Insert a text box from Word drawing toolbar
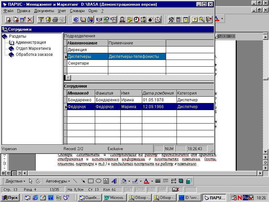Viewport: 269px width, 202px height. (106, 181)
